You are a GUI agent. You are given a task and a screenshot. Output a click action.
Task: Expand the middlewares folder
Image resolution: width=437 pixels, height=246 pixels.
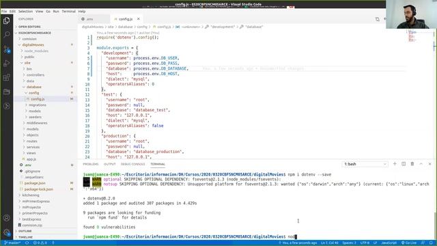point(46,123)
